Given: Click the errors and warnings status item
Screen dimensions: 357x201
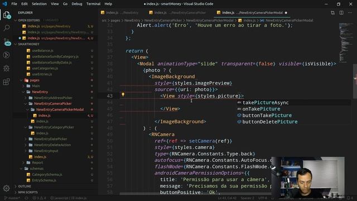Looking at the screenshot, I should point(40,198).
